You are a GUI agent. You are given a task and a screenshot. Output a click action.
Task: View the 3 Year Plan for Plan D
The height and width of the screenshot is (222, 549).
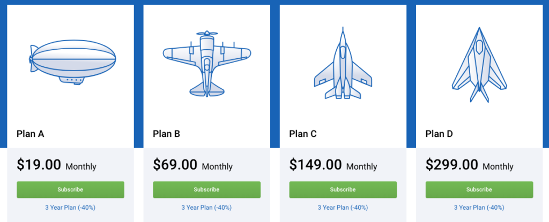479,208
